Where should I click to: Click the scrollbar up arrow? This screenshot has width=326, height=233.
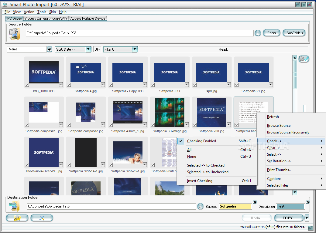[295, 58]
